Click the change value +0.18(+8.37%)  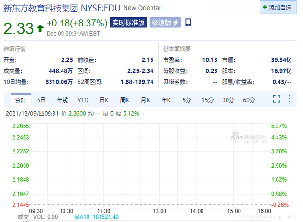tap(77, 23)
